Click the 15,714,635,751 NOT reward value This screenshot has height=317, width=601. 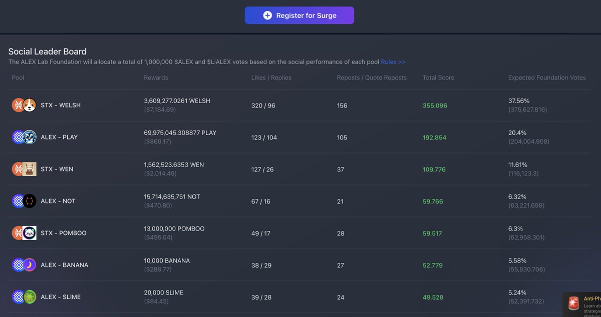172,197
